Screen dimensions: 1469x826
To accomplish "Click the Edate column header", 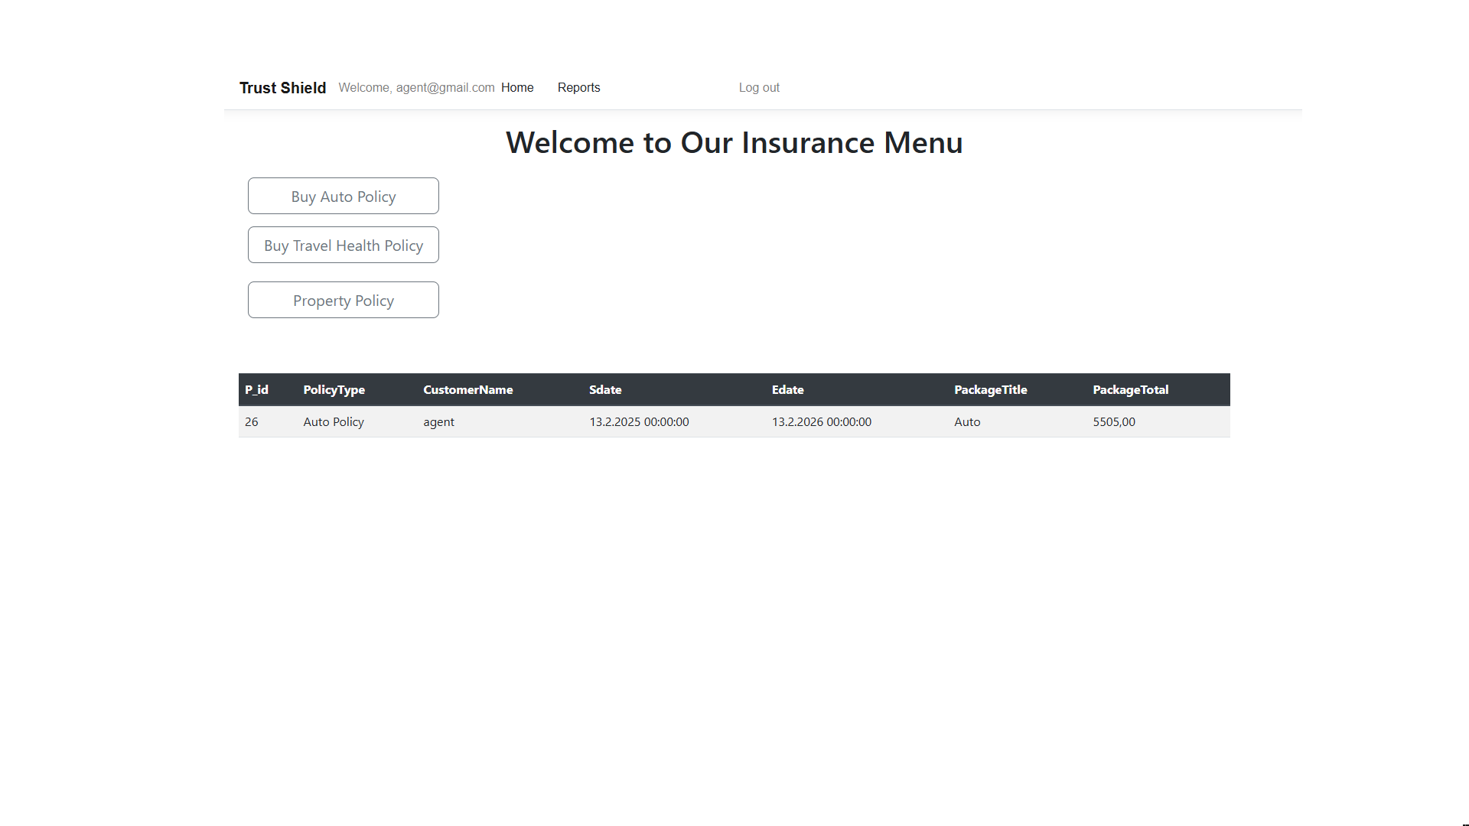I will (x=787, y=390).
